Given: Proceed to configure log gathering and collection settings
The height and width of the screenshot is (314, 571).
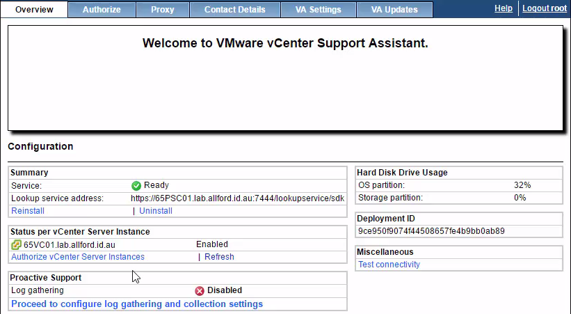Looking at the screenshot, I should (x=137, y=304).
